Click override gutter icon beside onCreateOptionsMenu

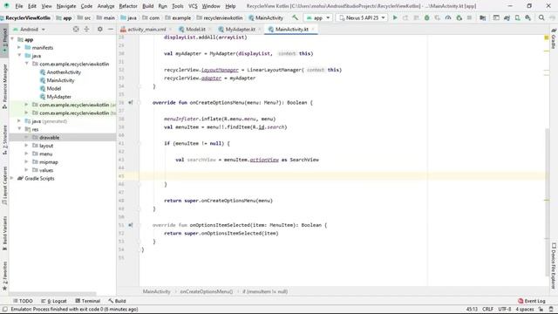coord(131,103)
